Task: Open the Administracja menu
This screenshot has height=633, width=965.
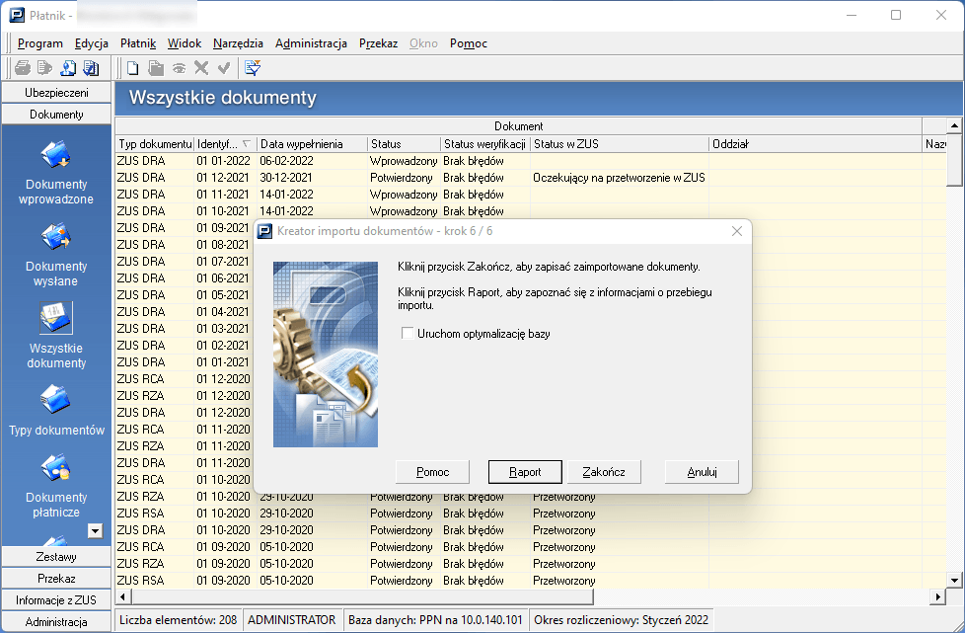Action: click(x=311, y=43)
